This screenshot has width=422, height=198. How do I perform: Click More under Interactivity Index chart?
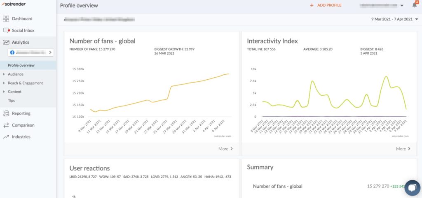(403, 149)
